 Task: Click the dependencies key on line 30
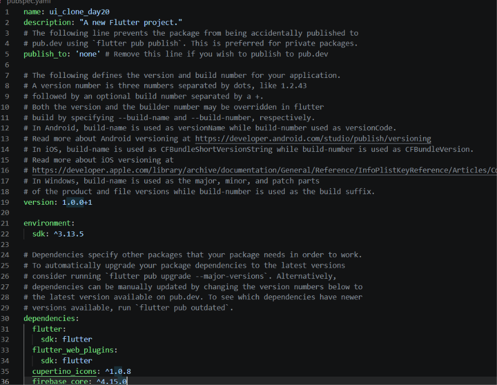coord(49,318)
